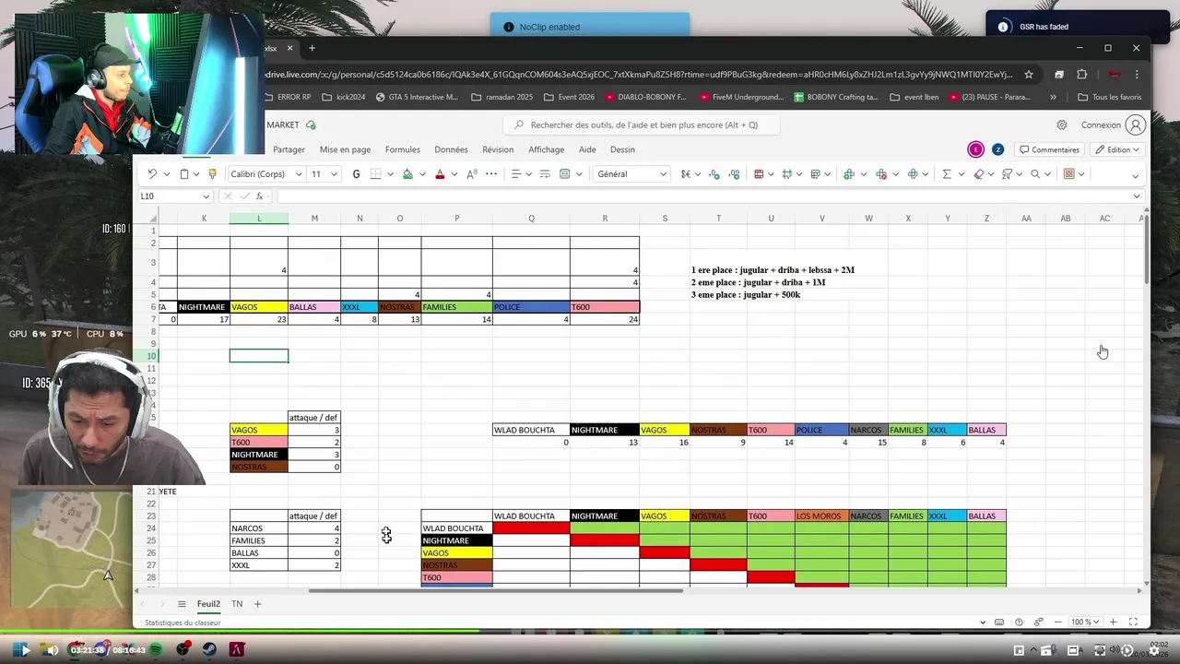Click the Connexion sign-in button
The width and height of the screenshot is (1180, 664).
[x=1113, y=125]
